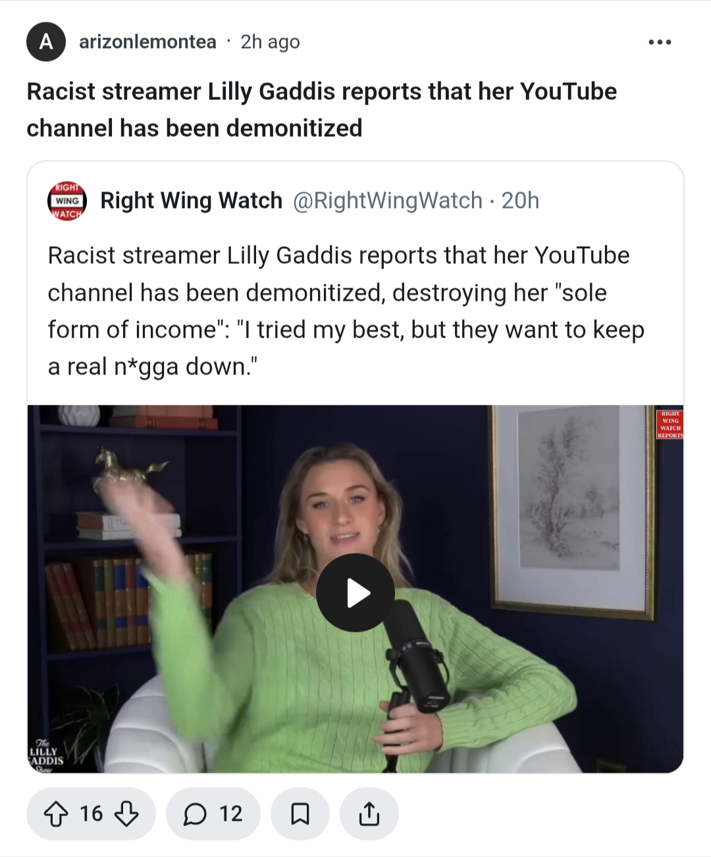Downvote the post with the down arrow
The image size is (711, 857).
pyautogui.click(x=126, y=814)
